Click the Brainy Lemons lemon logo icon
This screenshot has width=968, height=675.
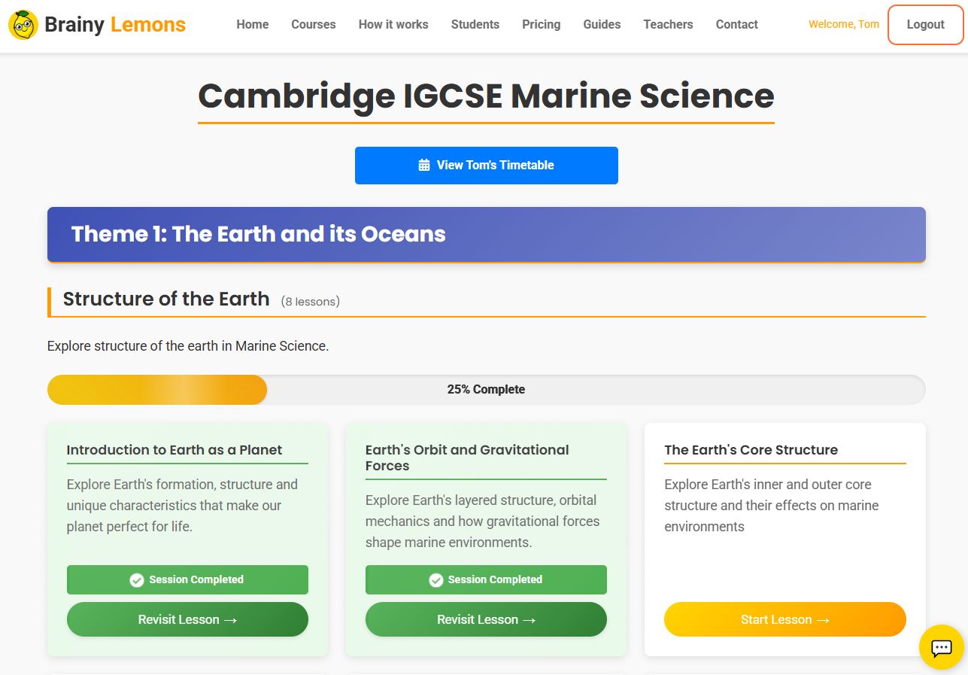(x=23, y=25)
